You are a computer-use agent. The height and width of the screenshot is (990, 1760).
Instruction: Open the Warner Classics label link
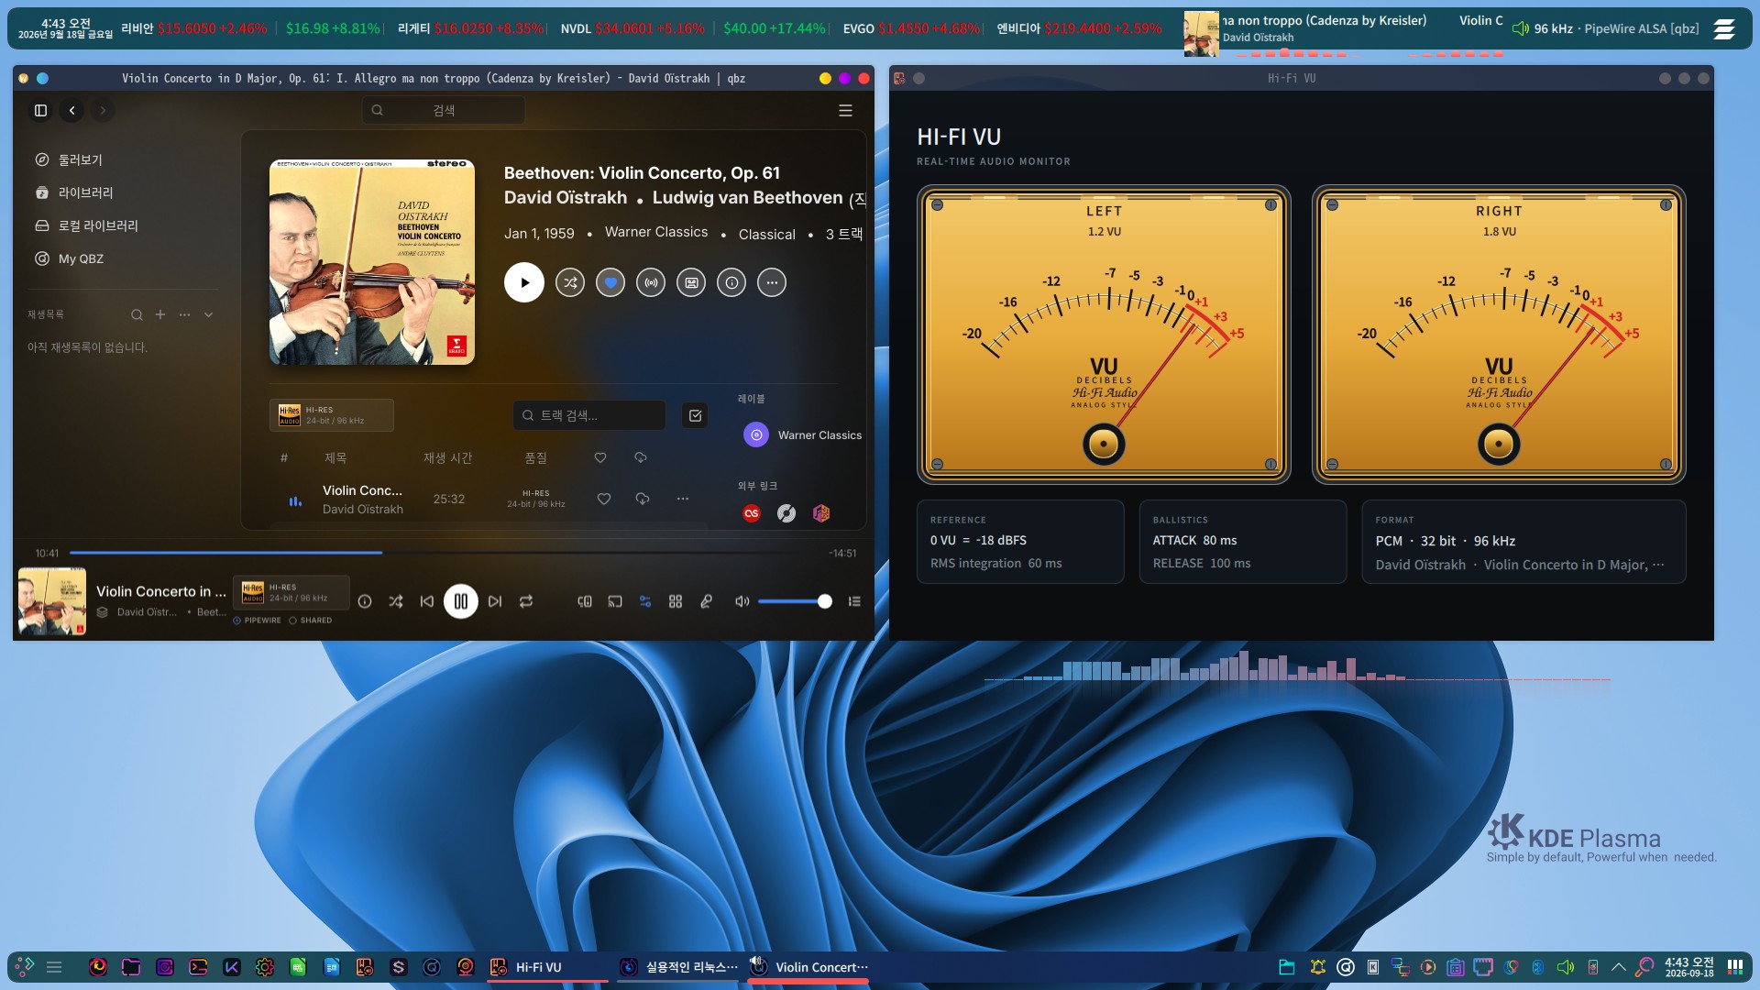(x=803, y=434)
